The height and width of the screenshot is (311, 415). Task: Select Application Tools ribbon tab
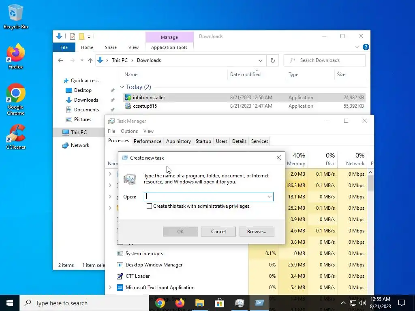point(169,47)
